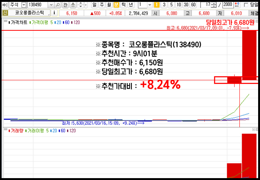The width and height of the screenshot is (260, 180).
Task: Open the small dropdown beside navigation arrows
Action: click(x=86, y=5)
